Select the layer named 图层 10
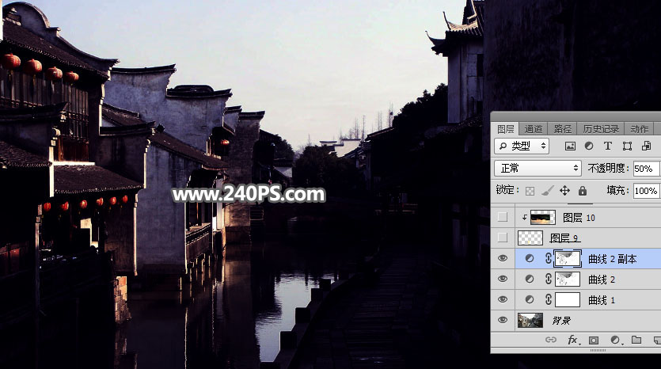 (579, 218)
